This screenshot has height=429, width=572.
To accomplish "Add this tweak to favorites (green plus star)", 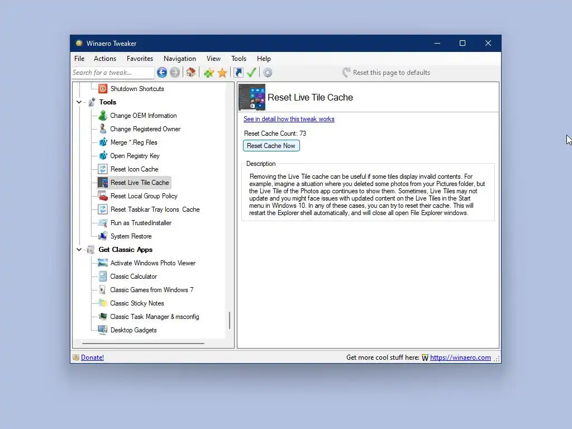I will (x=209, y=73).
